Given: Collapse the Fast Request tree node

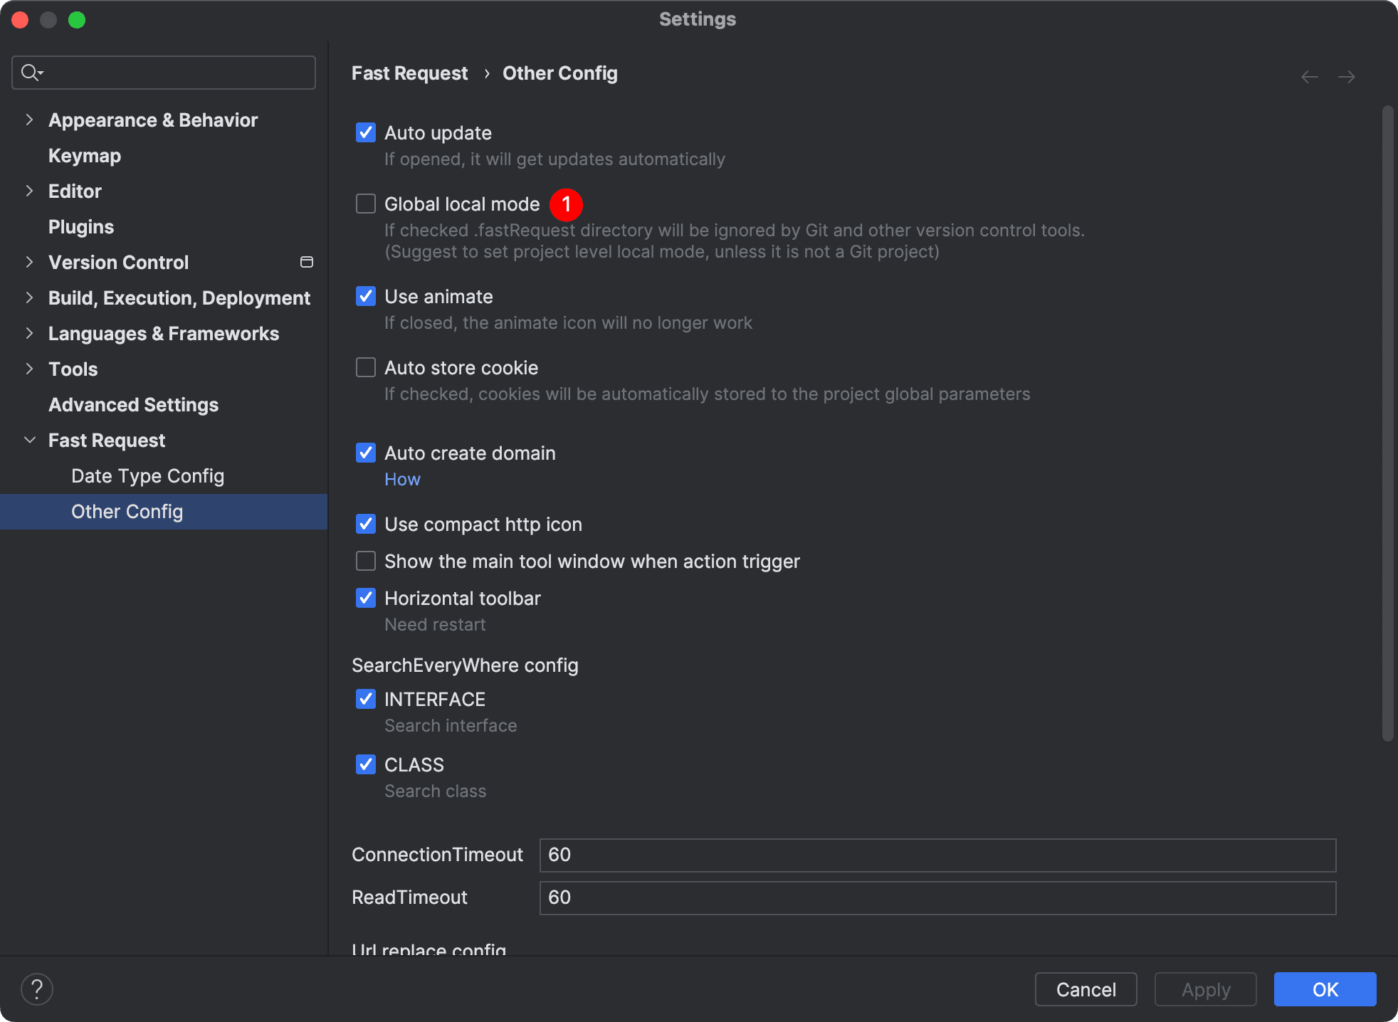Looking at the screenshot, I should (x=29, y=441).
